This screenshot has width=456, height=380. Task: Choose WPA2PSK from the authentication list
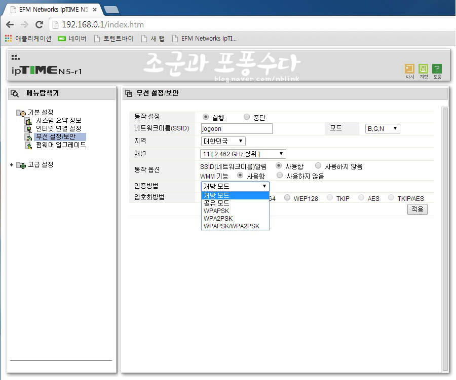coord(218,218)
